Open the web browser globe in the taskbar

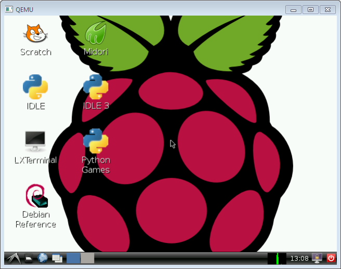coord(43,258)
